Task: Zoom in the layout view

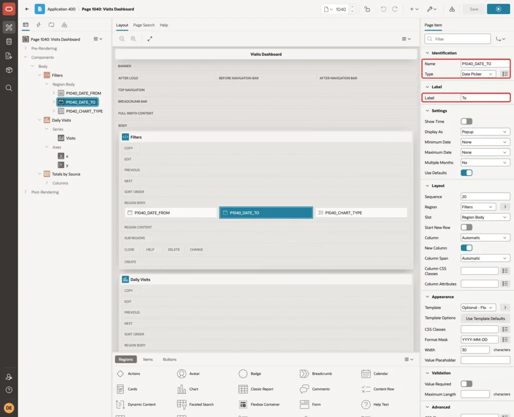Action: coord(134,39)
